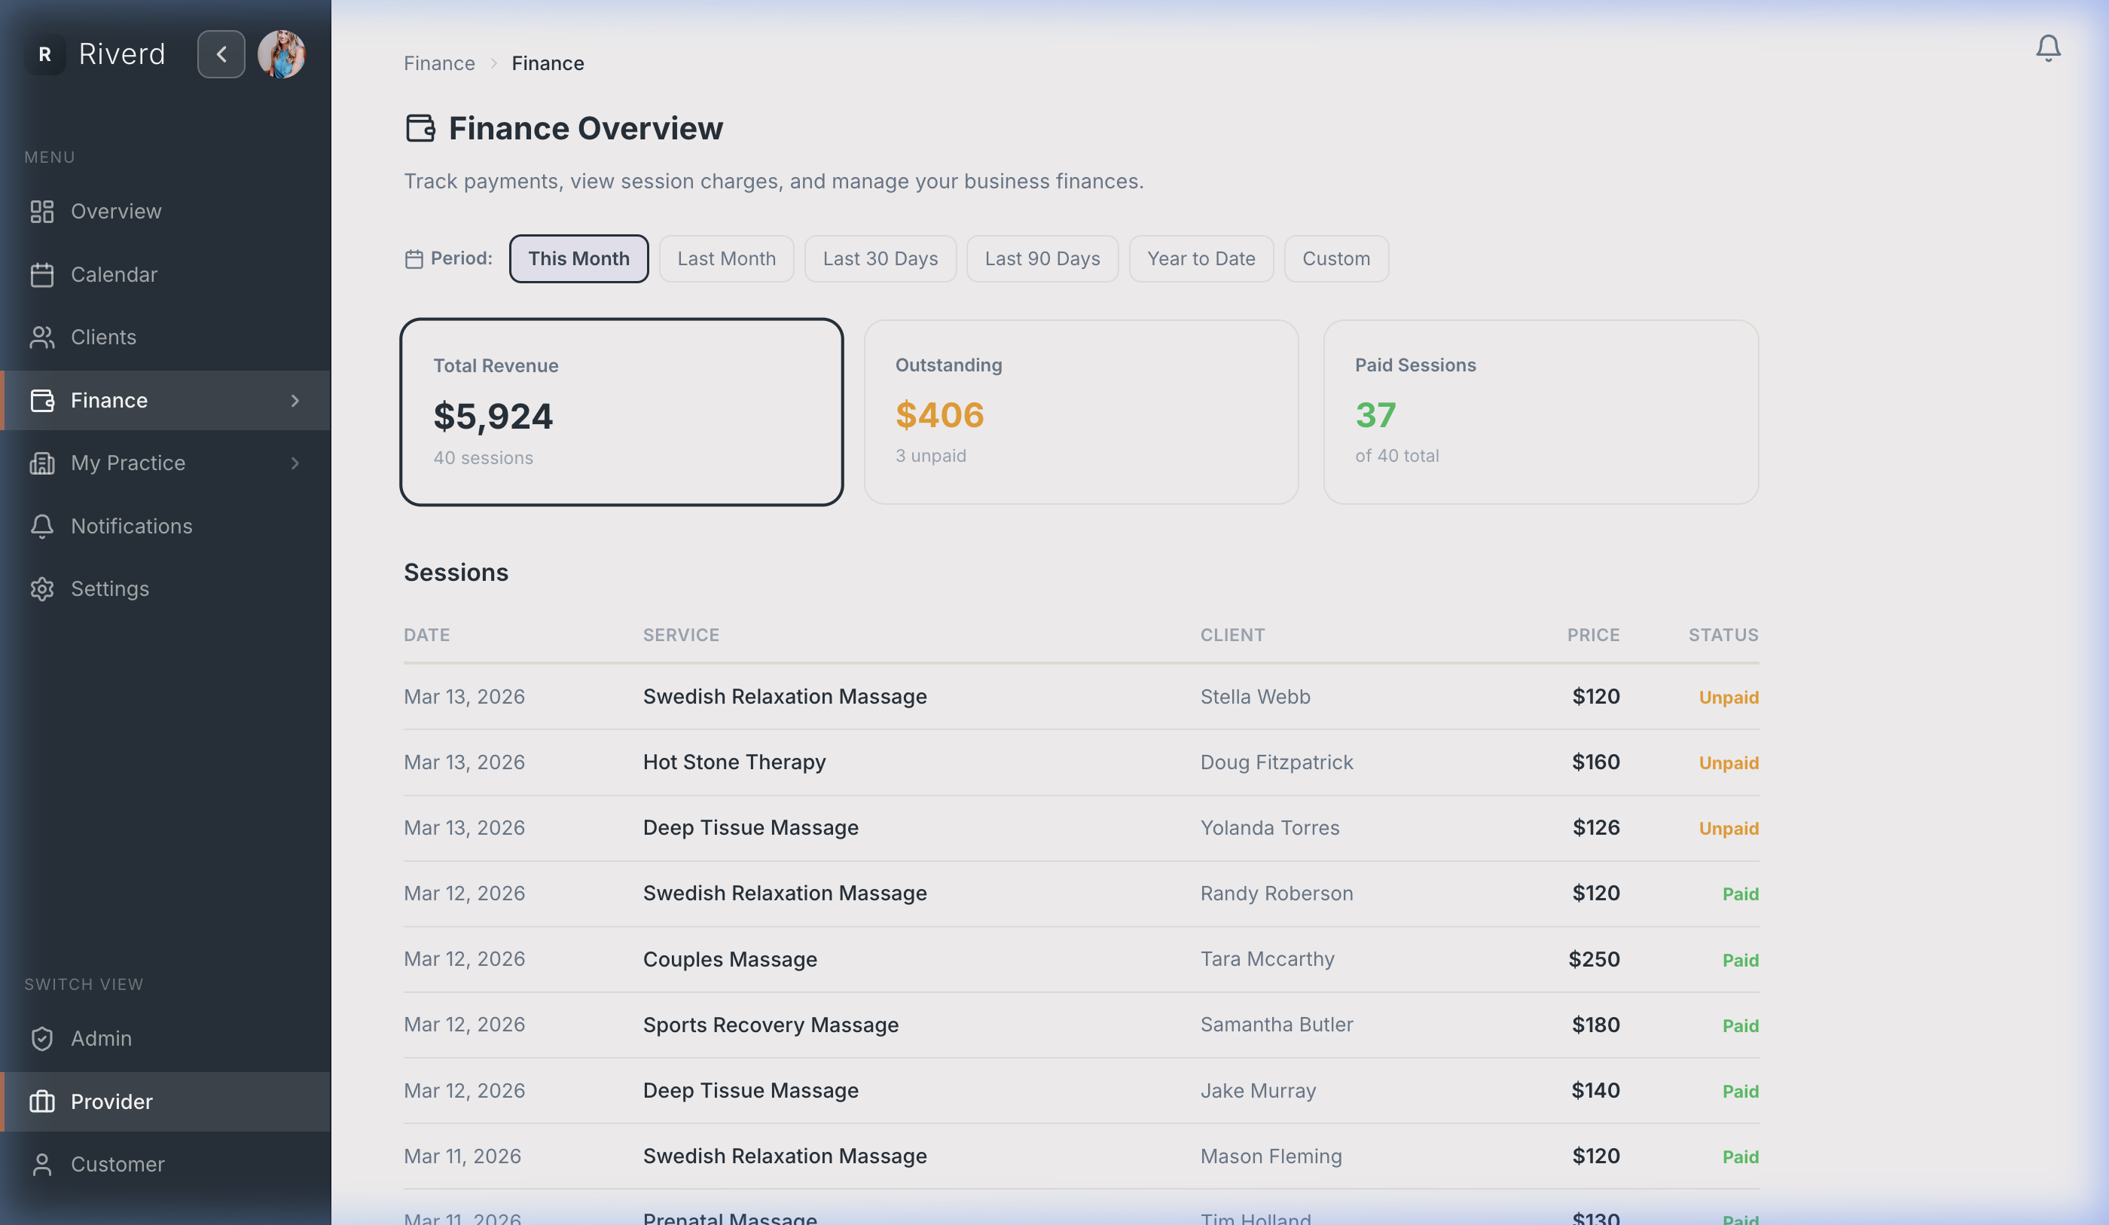Choose the Last 90 Days period filter

[1042, 258]
